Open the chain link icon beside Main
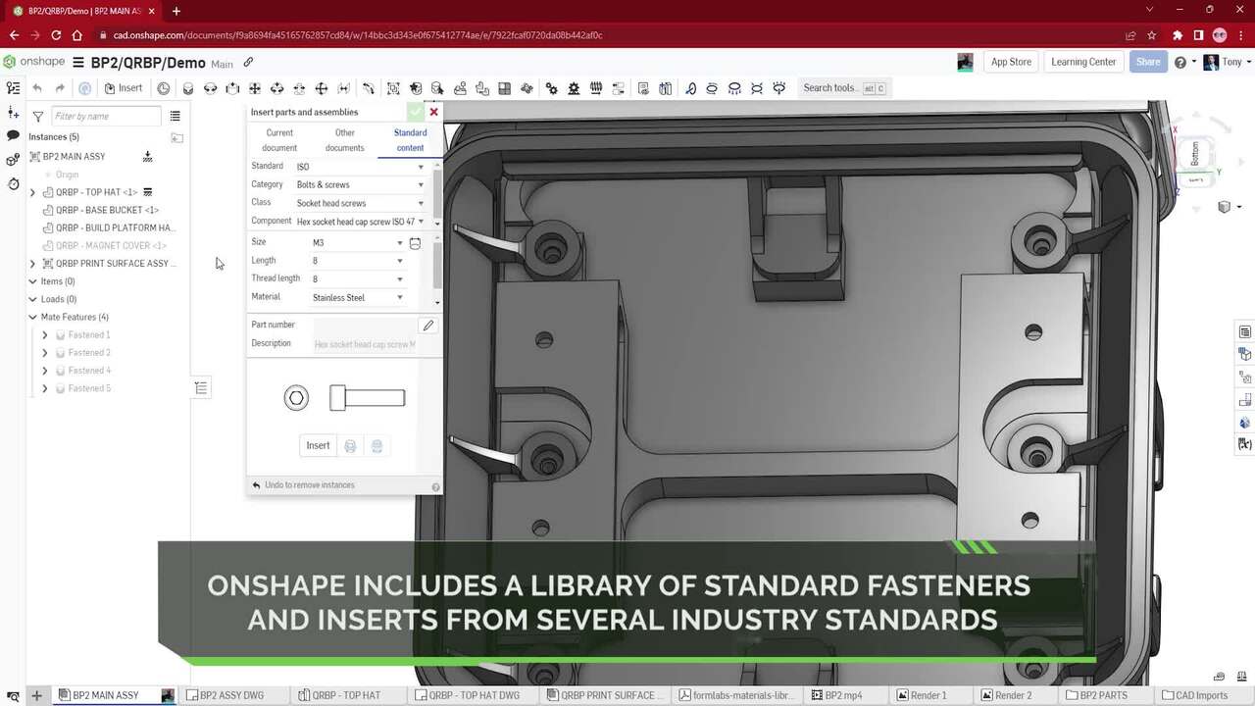Image resolution: width=1255 pixels, height=706 pixels. (x=248, y=63)
